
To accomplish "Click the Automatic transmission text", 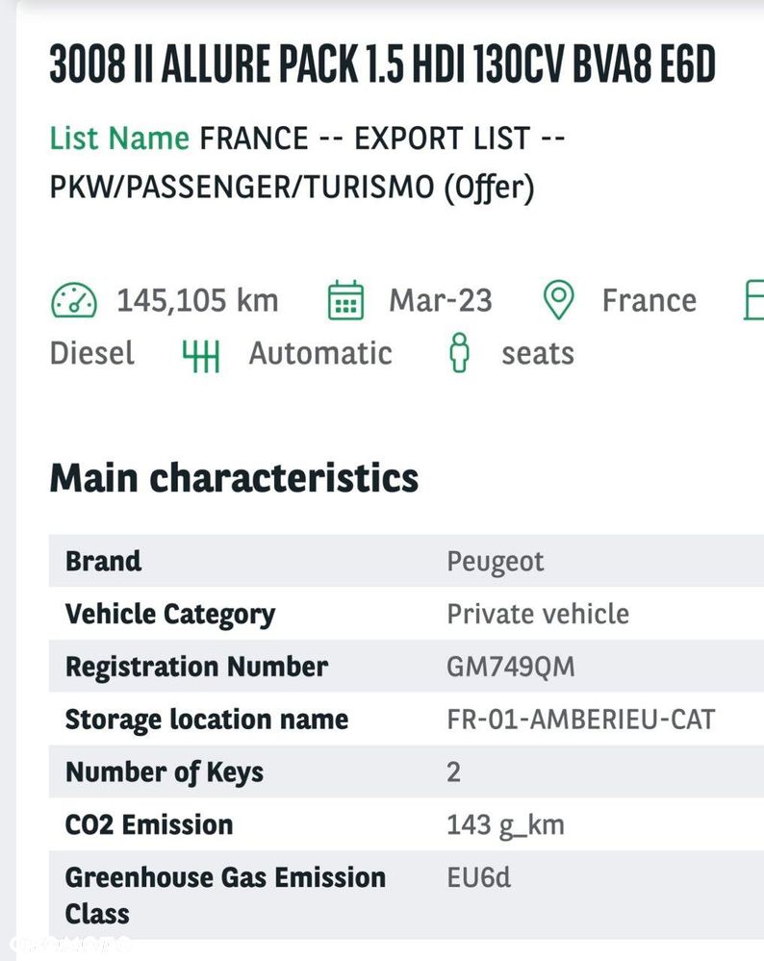I will (x=320, y=354).
